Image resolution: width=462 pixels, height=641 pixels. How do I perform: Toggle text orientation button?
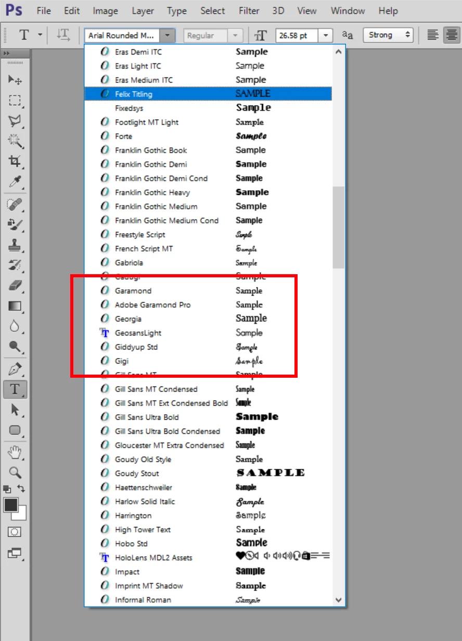pyautogui.click(x=63, y=35)
